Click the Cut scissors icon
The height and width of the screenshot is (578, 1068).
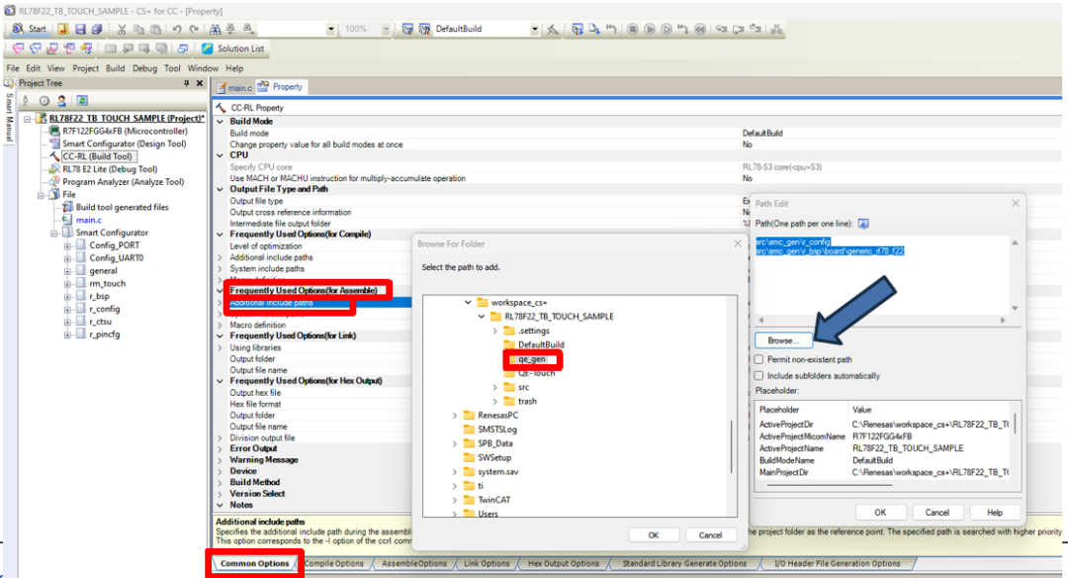(122, 29)
